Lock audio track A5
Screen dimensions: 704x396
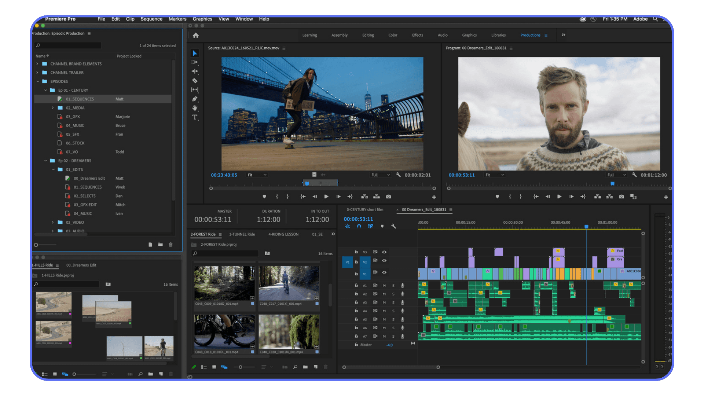pyautogui.click(x=356, y=319)
